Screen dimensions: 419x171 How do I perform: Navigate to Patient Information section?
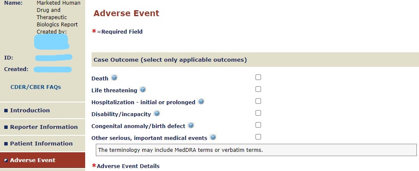tap(41, 143)
